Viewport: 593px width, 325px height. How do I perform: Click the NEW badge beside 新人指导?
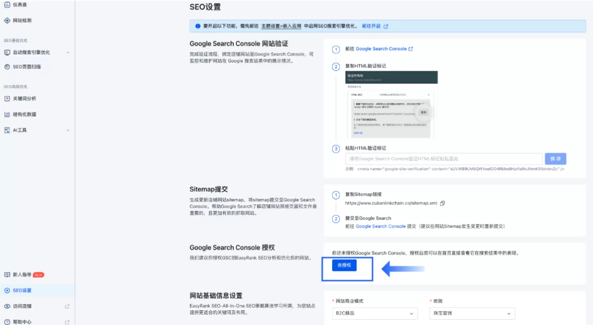click(38, 275)
